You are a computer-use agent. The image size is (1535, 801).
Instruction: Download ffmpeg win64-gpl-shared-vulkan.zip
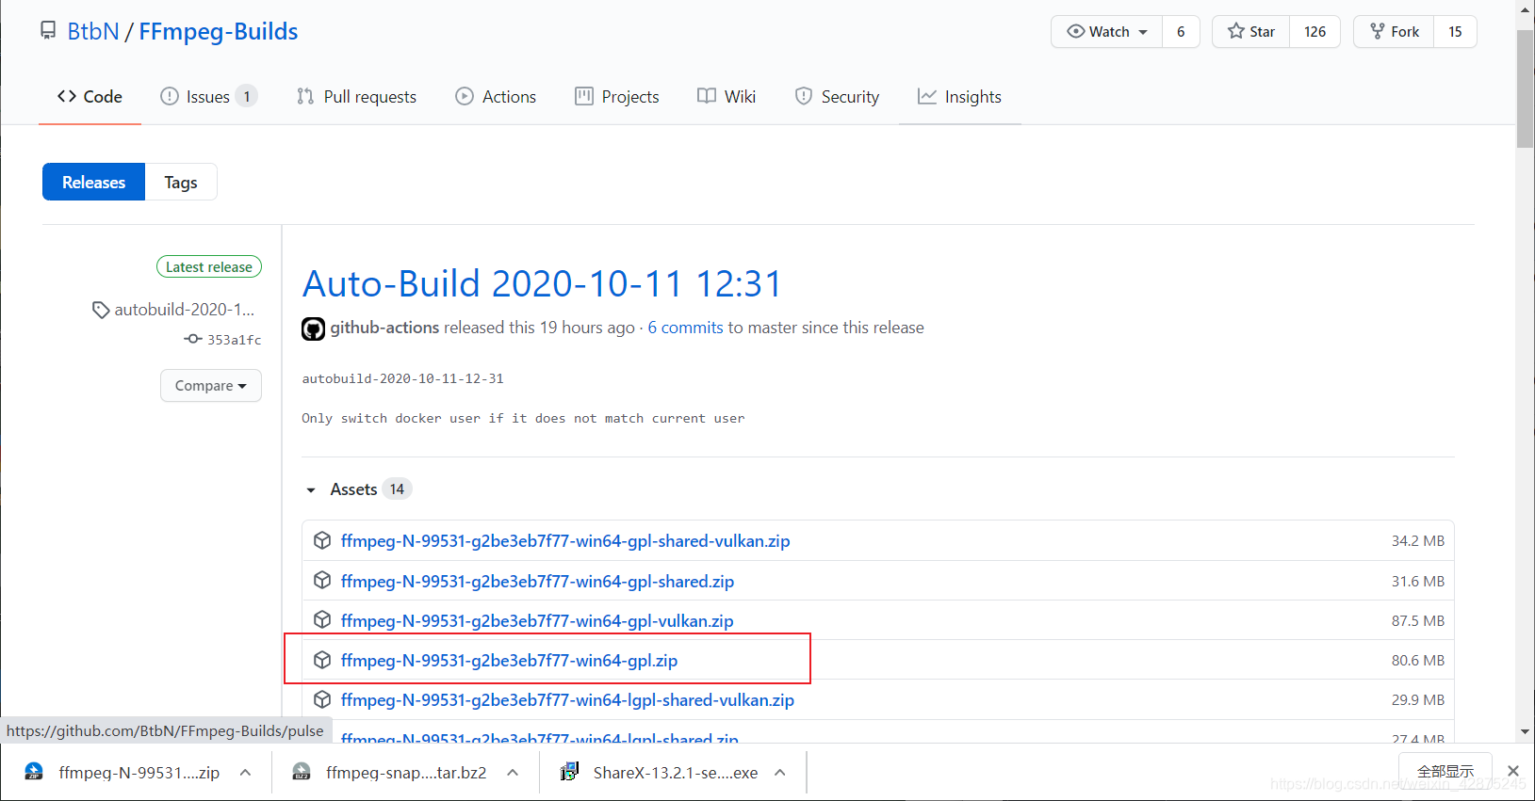[565, 541]
